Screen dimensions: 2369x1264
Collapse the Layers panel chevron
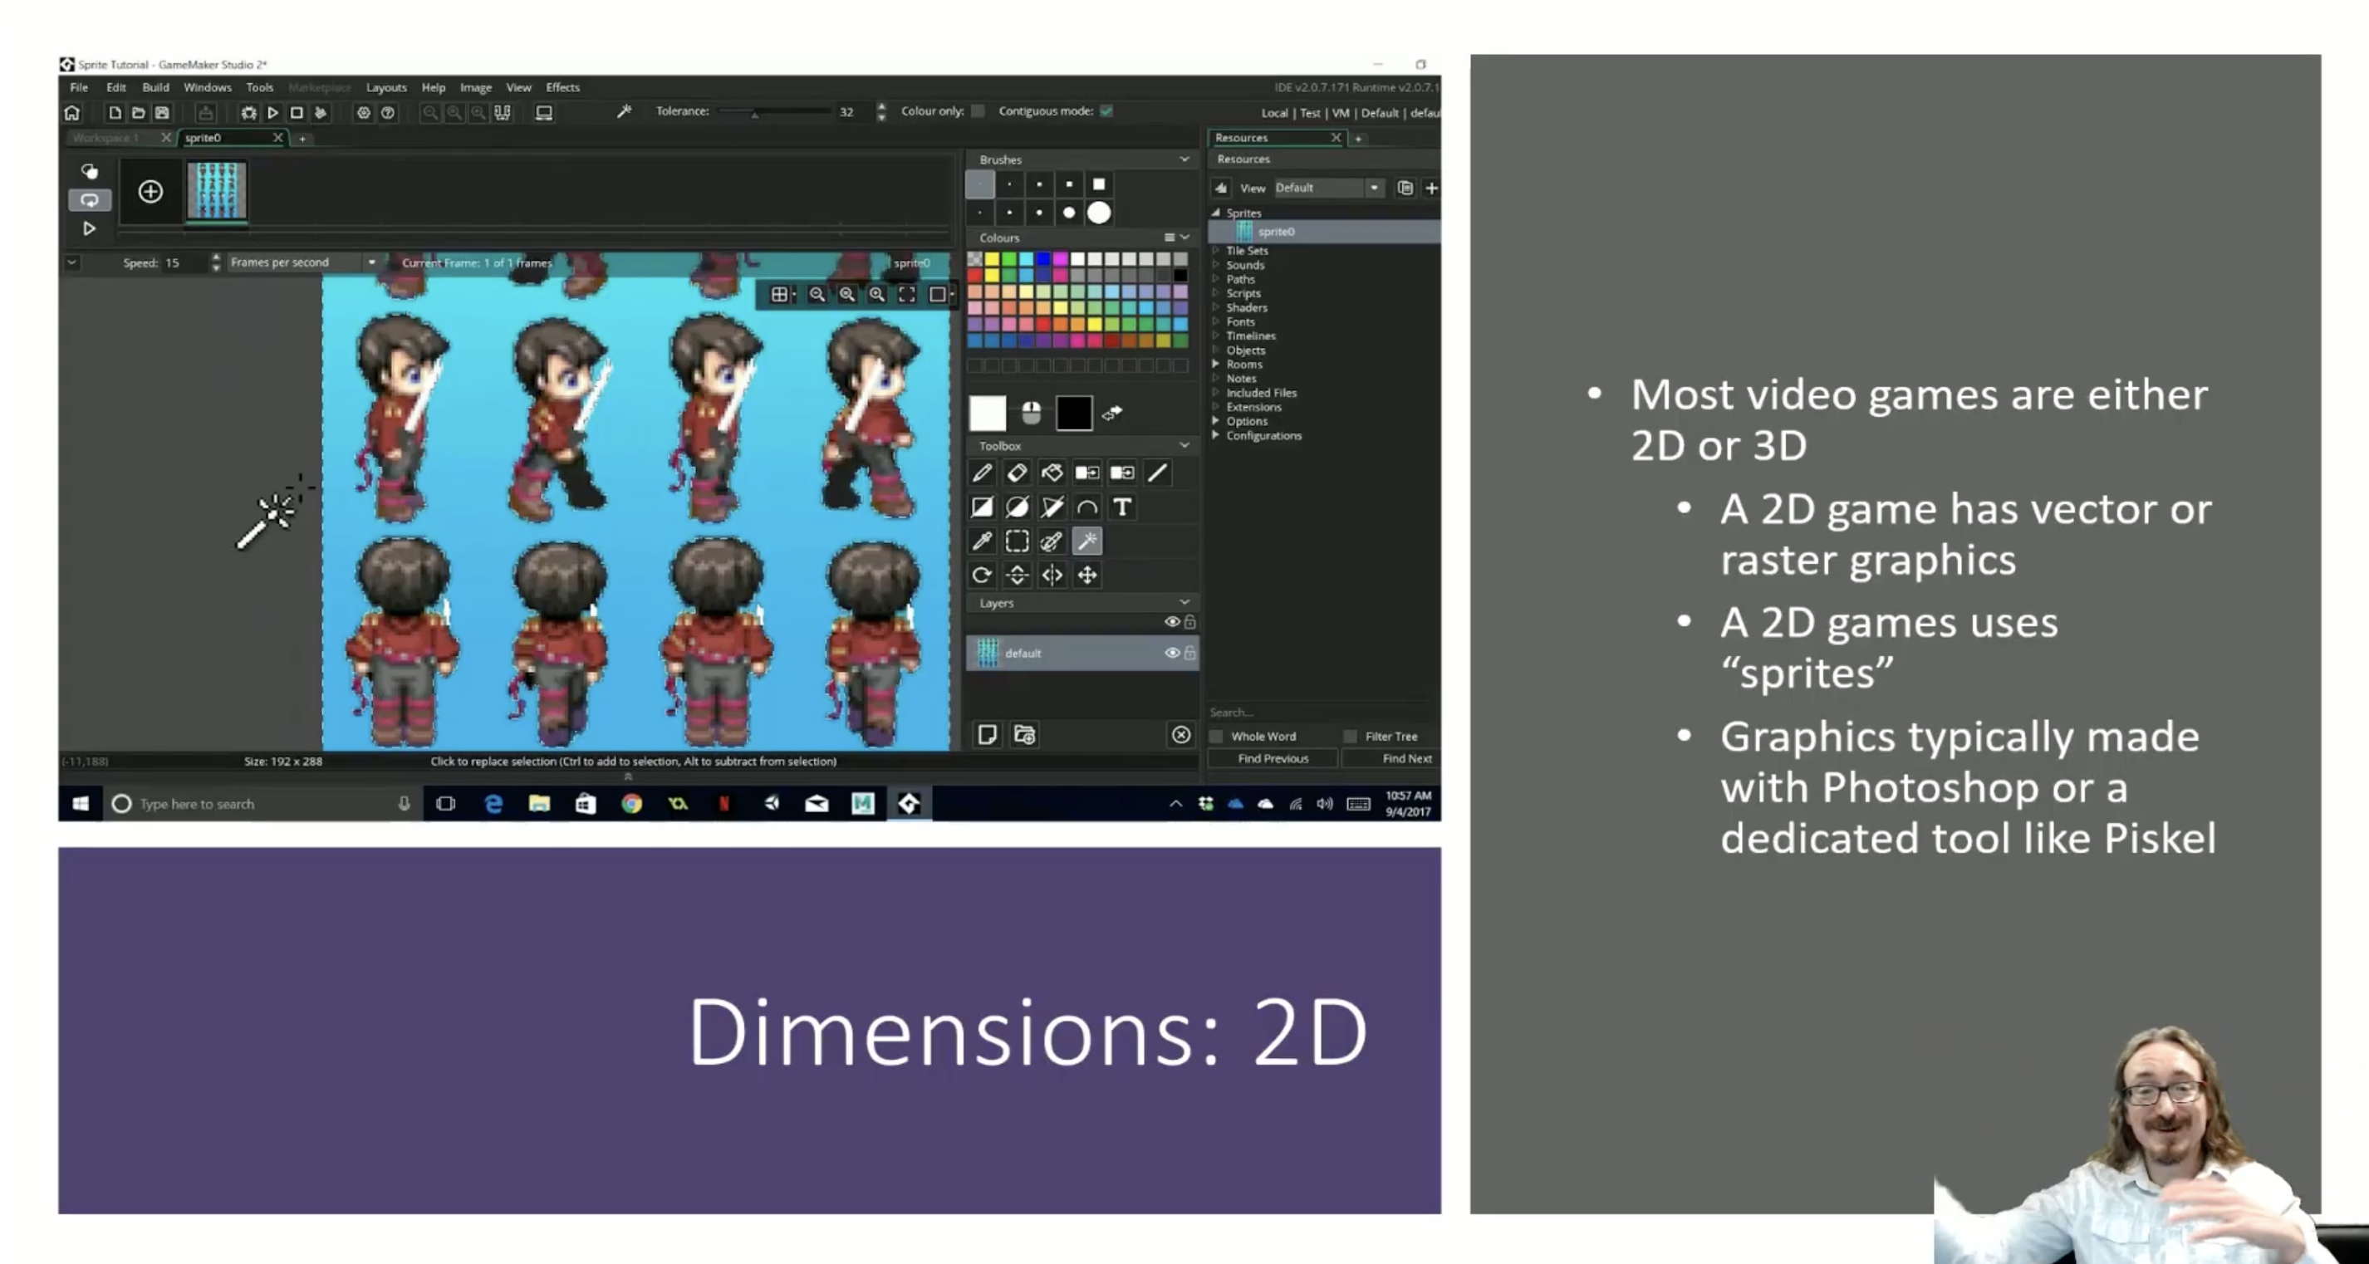(x=1184, y=602)
